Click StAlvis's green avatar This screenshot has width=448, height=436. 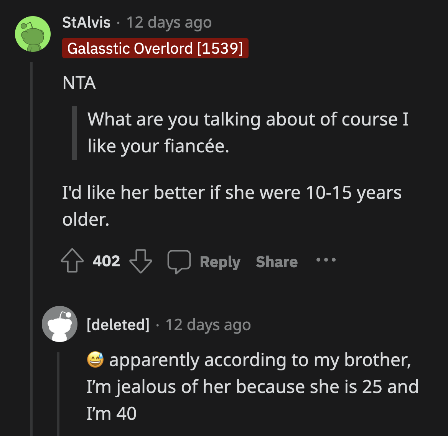pos(33,34)
